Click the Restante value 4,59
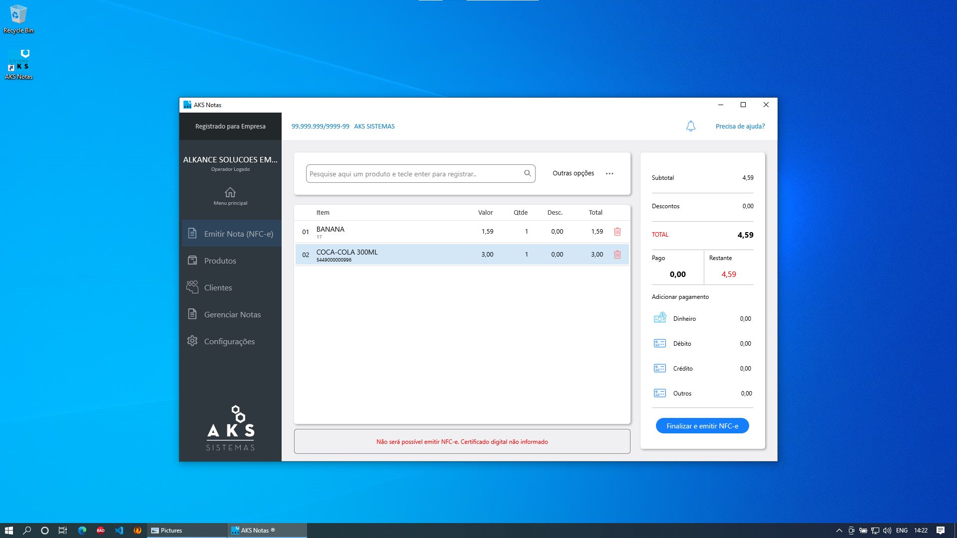Viewport: 957px width, 538px height. pyautogui.click(x=729, y=274)
